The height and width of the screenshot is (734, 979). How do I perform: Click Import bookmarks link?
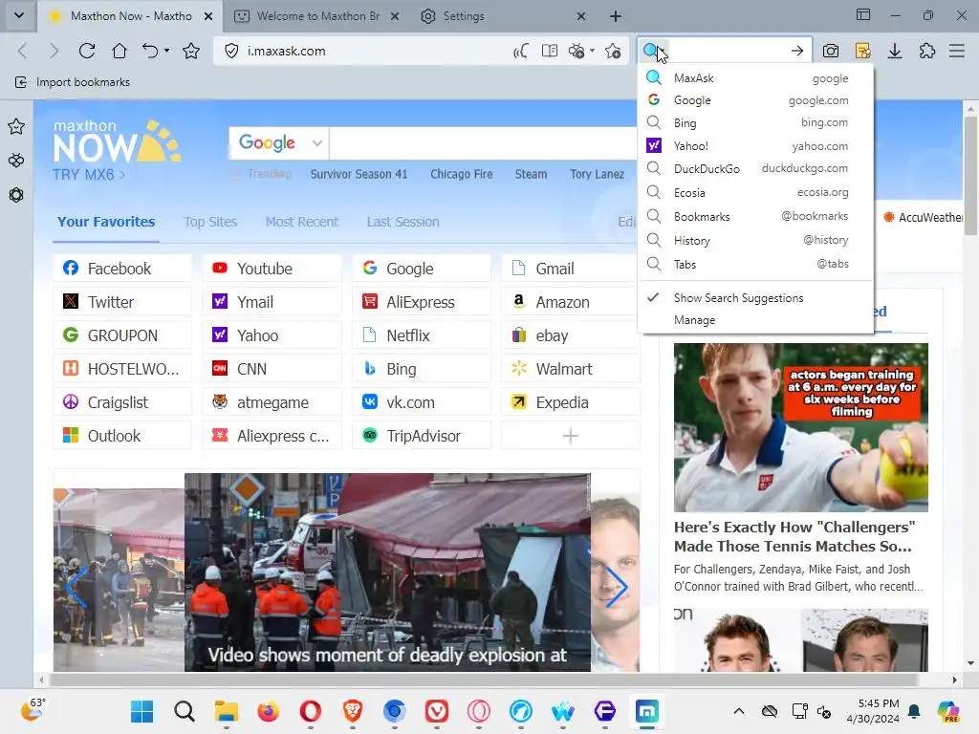click(73, 82)
